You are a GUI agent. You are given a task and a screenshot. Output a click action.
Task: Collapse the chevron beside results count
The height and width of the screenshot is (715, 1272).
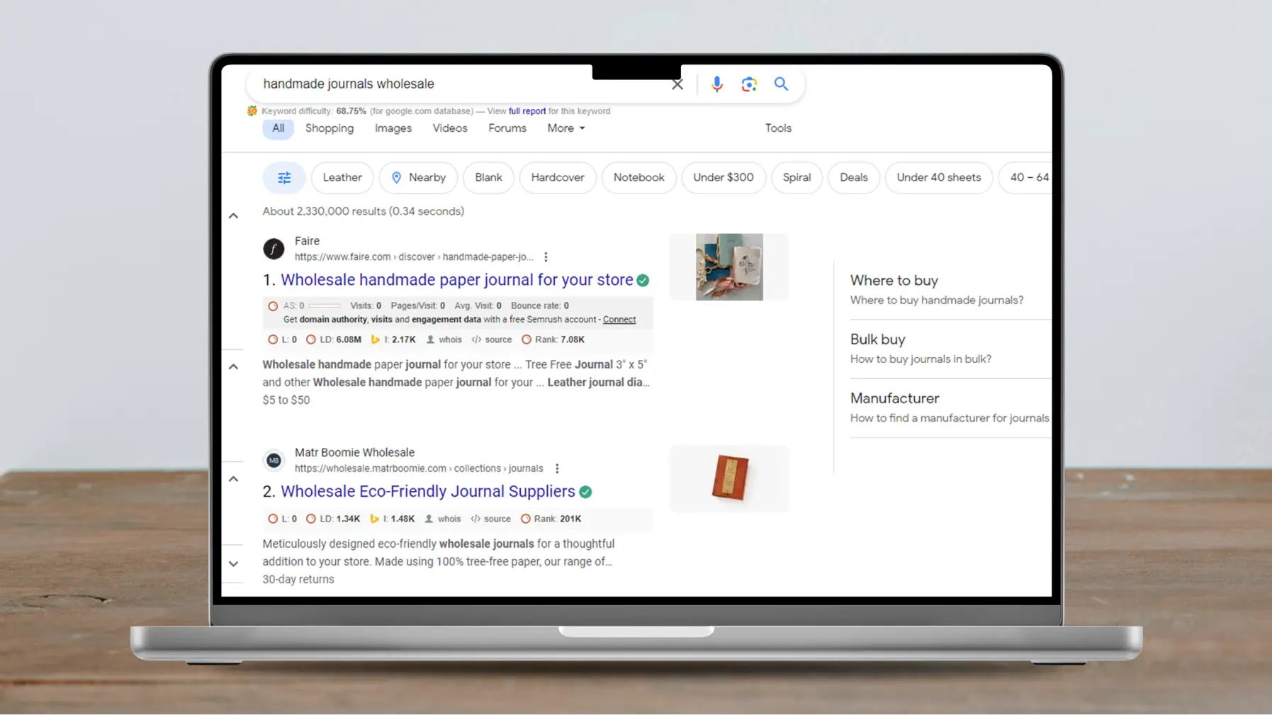233,215
